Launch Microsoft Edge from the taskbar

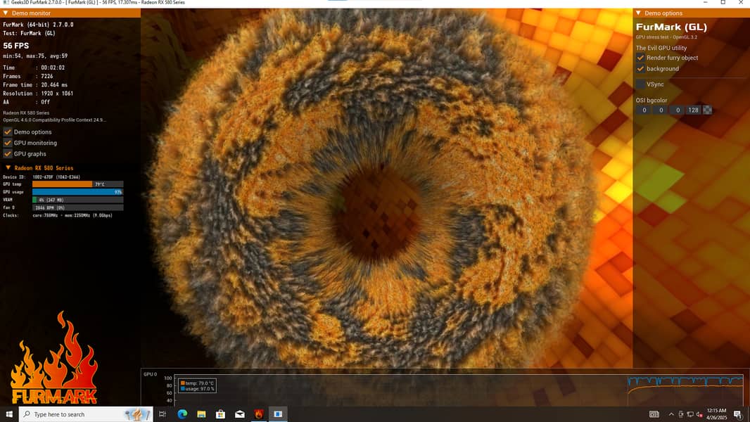tap(182, 414)
